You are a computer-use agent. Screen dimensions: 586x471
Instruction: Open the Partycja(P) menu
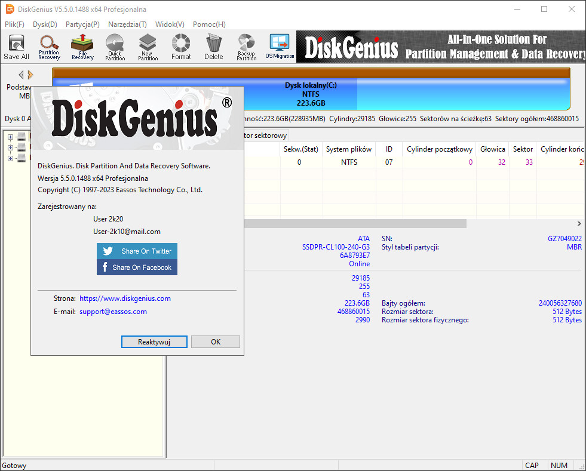[82, 24]
